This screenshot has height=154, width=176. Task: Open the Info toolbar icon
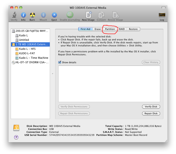click(23, 15)
